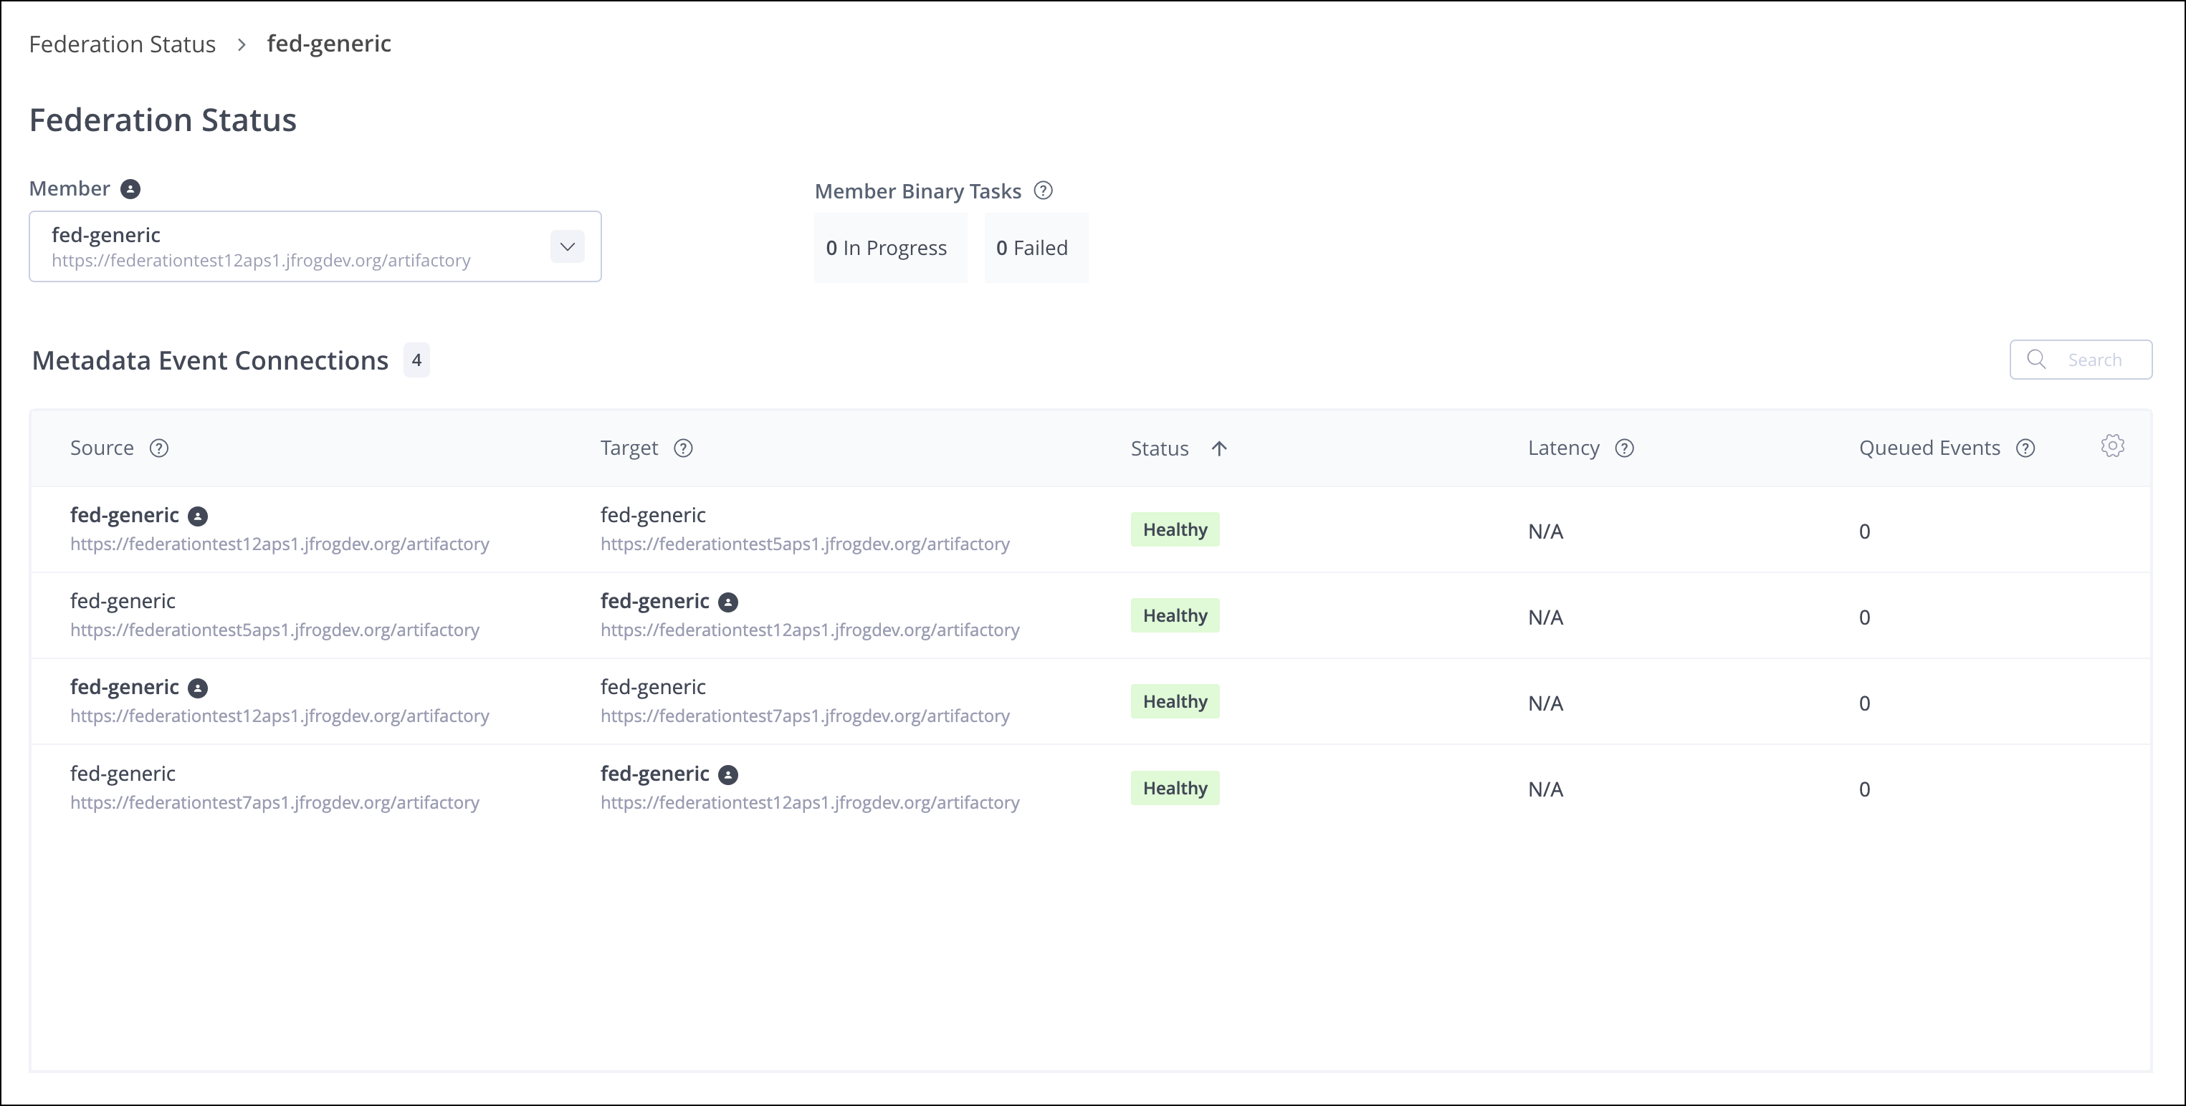The width and height of the screenshot is (2186, 1106).
Task: Click the Source column help icon
Action: (160, 448)
